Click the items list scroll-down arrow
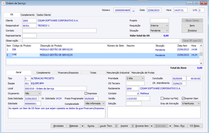 pos(201,63)
